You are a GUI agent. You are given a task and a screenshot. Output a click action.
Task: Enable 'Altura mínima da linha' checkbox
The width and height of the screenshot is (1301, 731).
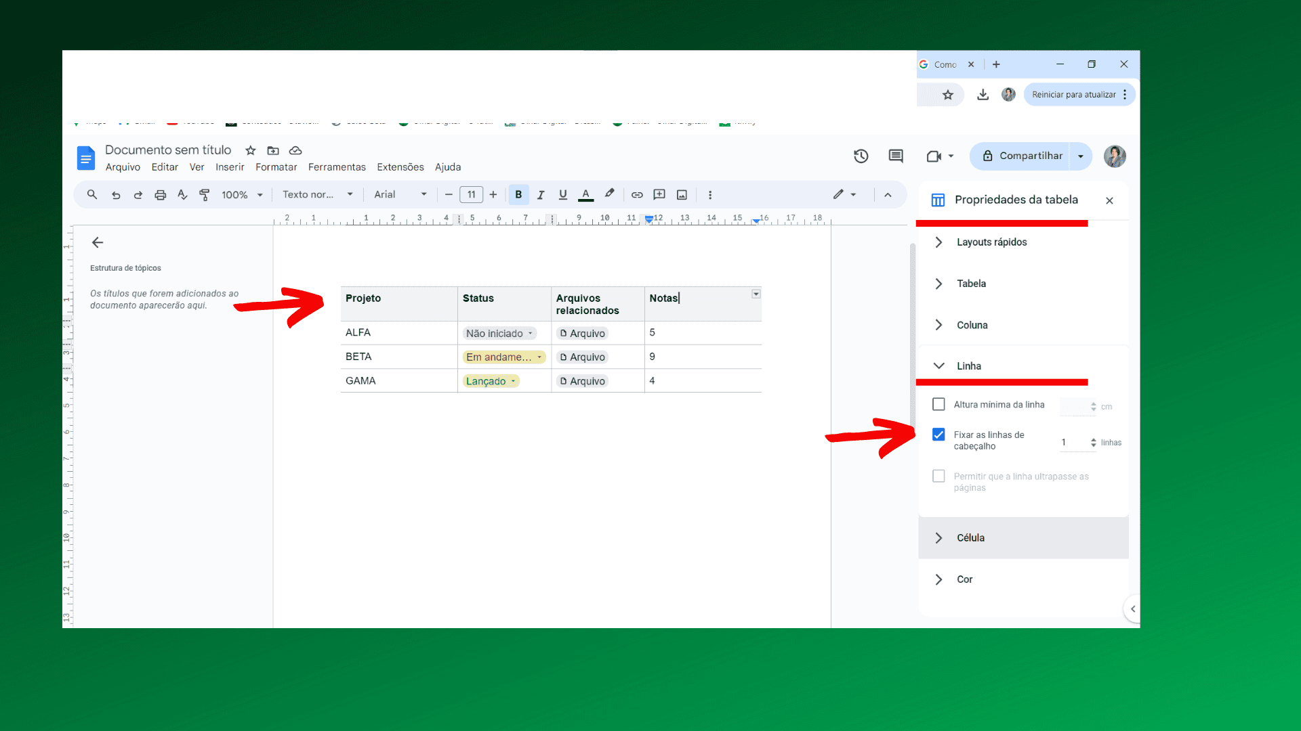(938, 404)
